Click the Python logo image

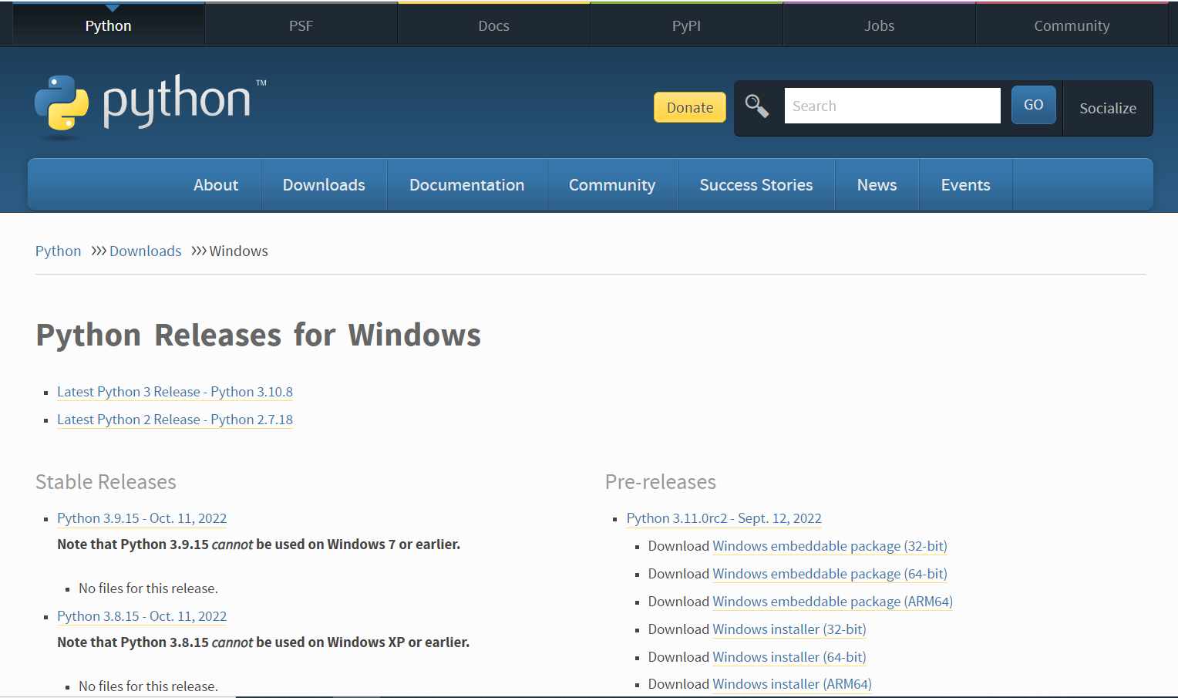point(150,106)
